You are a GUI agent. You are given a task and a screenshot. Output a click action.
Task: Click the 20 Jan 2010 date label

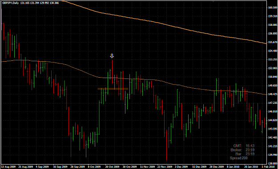pyautogui.click(x=251, y=167)
